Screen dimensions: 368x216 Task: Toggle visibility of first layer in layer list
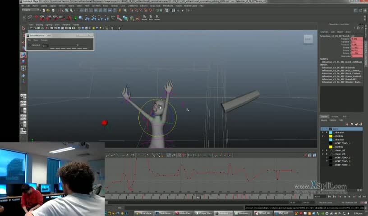[322, 129]
